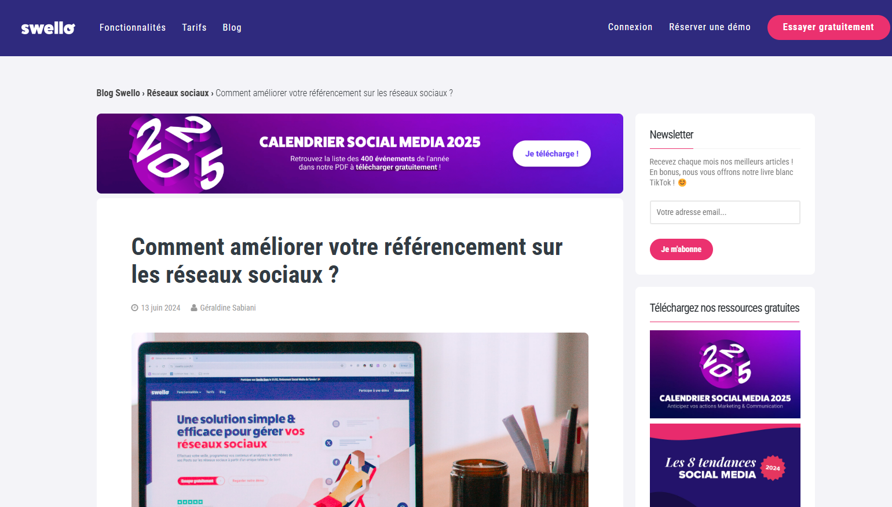Go to the Tarifs page
Image resolution: width=892 pixels, height=507 pixels.
[x=194, y=27]
